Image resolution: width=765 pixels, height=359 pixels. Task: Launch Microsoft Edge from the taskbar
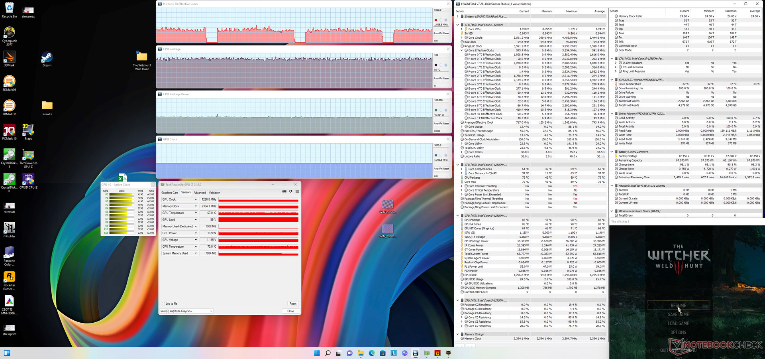point(372,353)
